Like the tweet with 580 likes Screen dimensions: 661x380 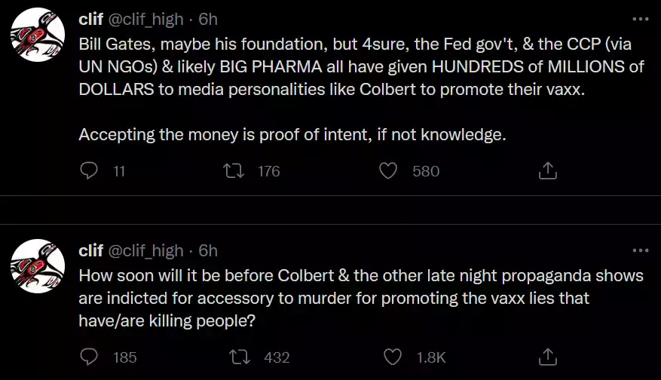[x=389, y=171]
